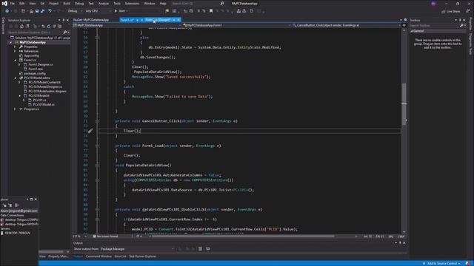Viewport: 474px width, 266px height.
Task: Select PCs101Model.Context.tt file
Action: [x=44, y=82]
